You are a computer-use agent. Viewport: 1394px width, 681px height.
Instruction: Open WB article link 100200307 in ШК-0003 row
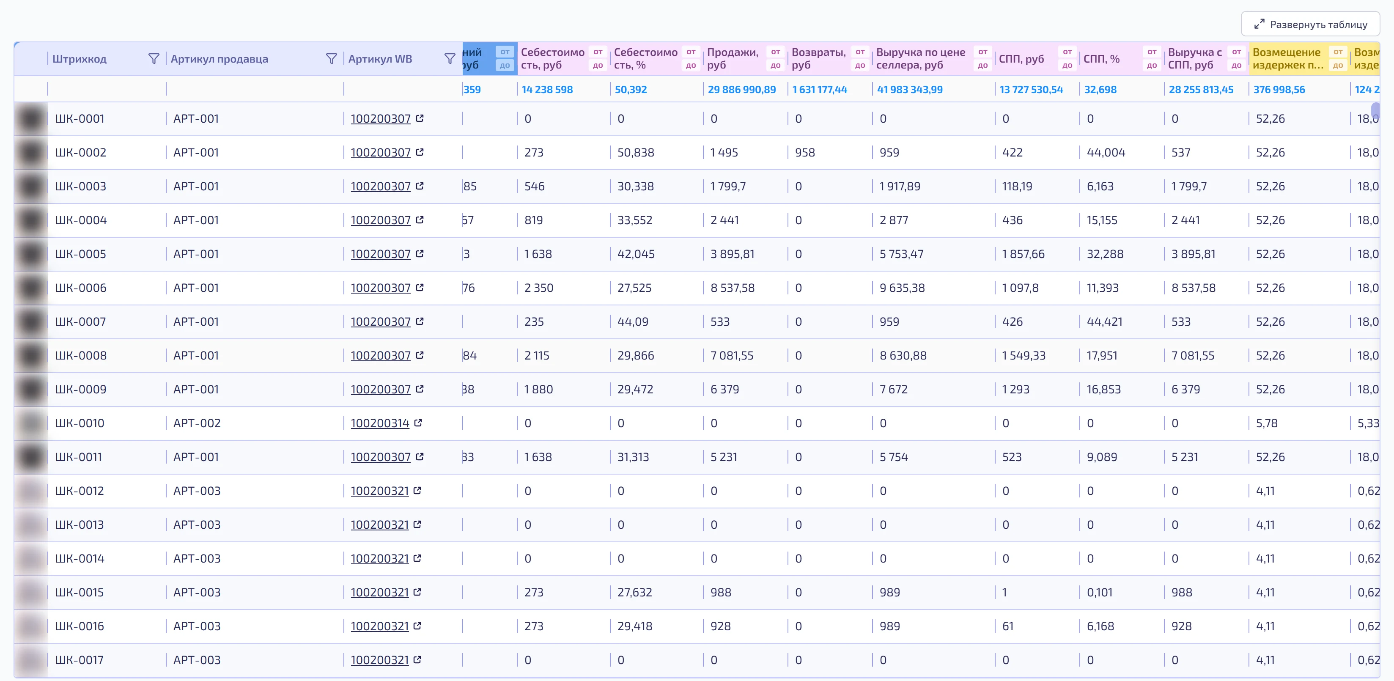[x=380, y=186]
